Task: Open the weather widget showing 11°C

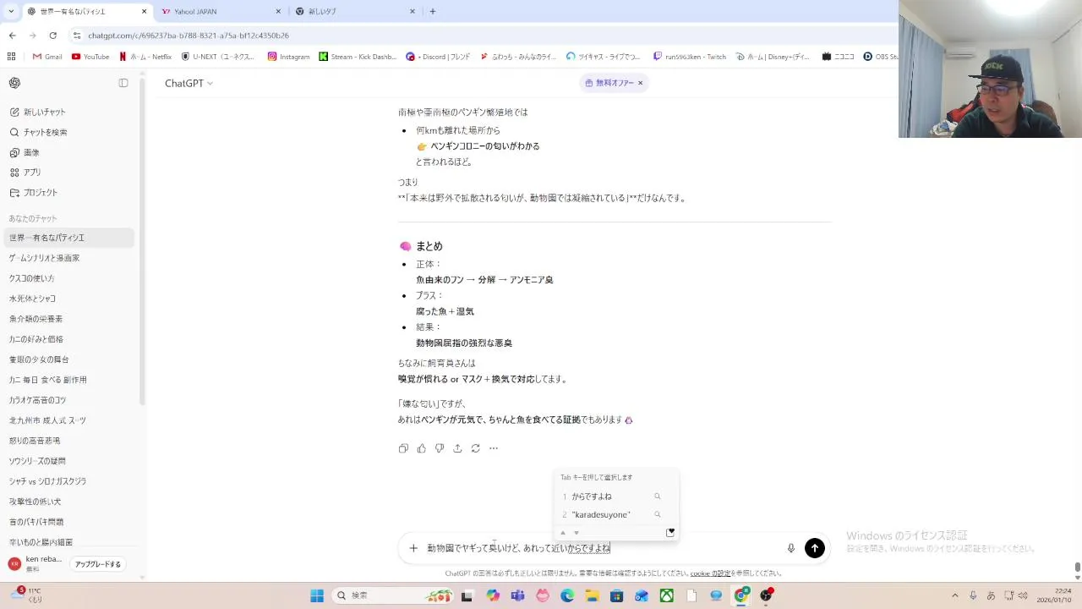Action: [x=25, y=595]
